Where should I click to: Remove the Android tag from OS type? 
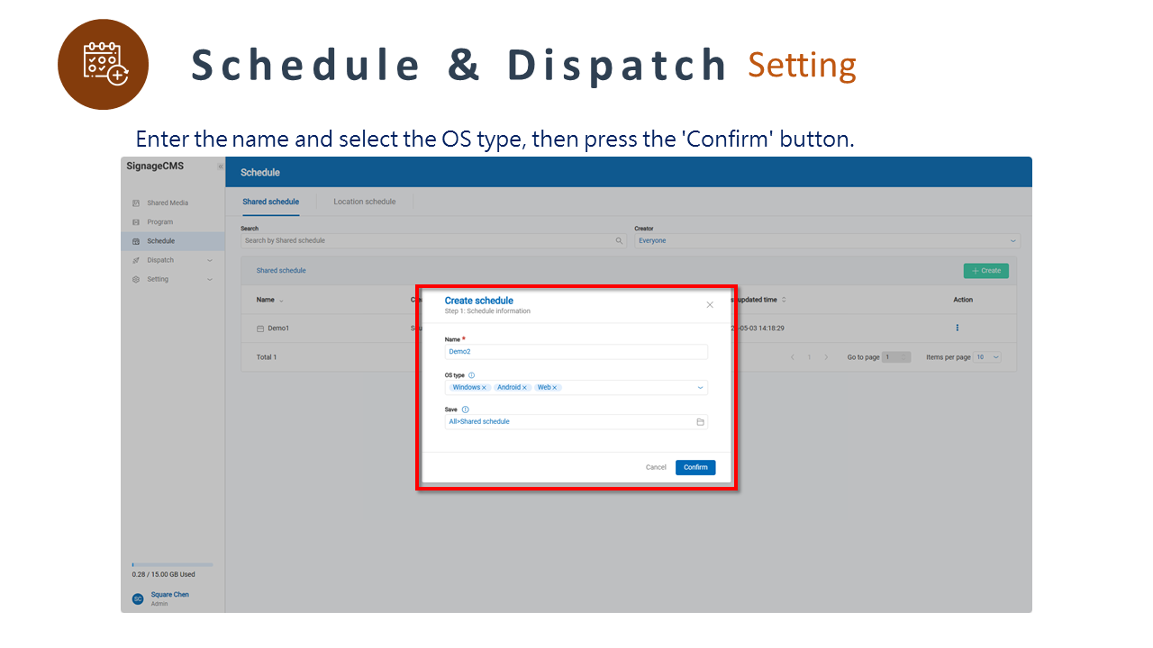point(525,388)
